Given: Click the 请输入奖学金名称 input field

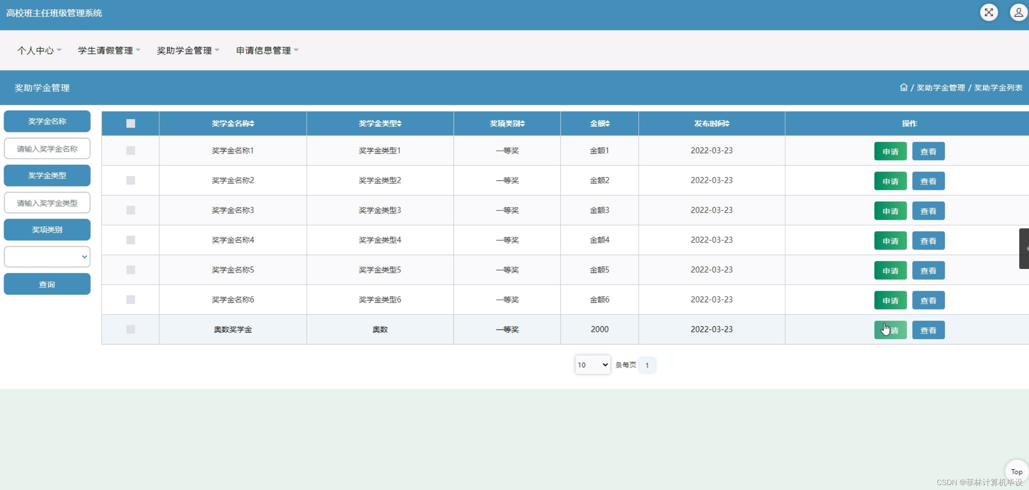Looking at the screenshot, I should (47, 149).
